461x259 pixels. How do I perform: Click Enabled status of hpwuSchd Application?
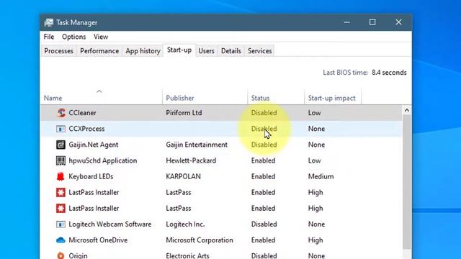263,160
